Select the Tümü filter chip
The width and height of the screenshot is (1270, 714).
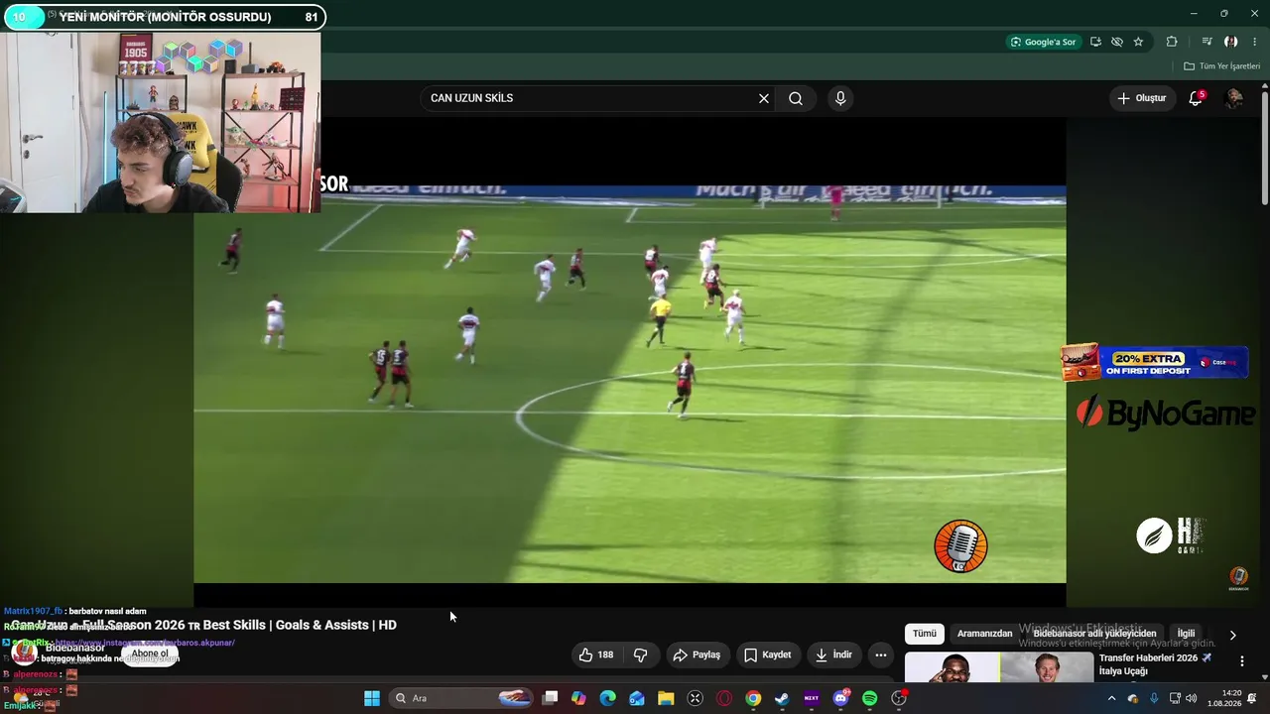tap(925, 634)
